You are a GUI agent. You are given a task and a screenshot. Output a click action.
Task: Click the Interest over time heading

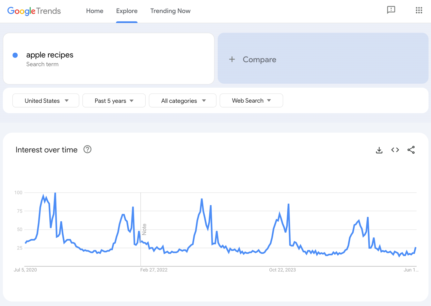tap(47, 150)
